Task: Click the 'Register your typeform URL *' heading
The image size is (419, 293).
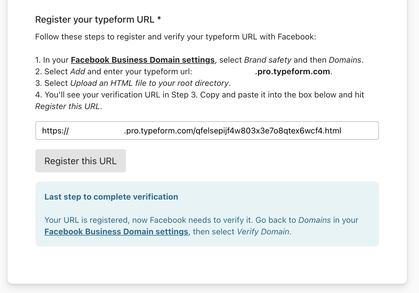Action: coord(98,19)
